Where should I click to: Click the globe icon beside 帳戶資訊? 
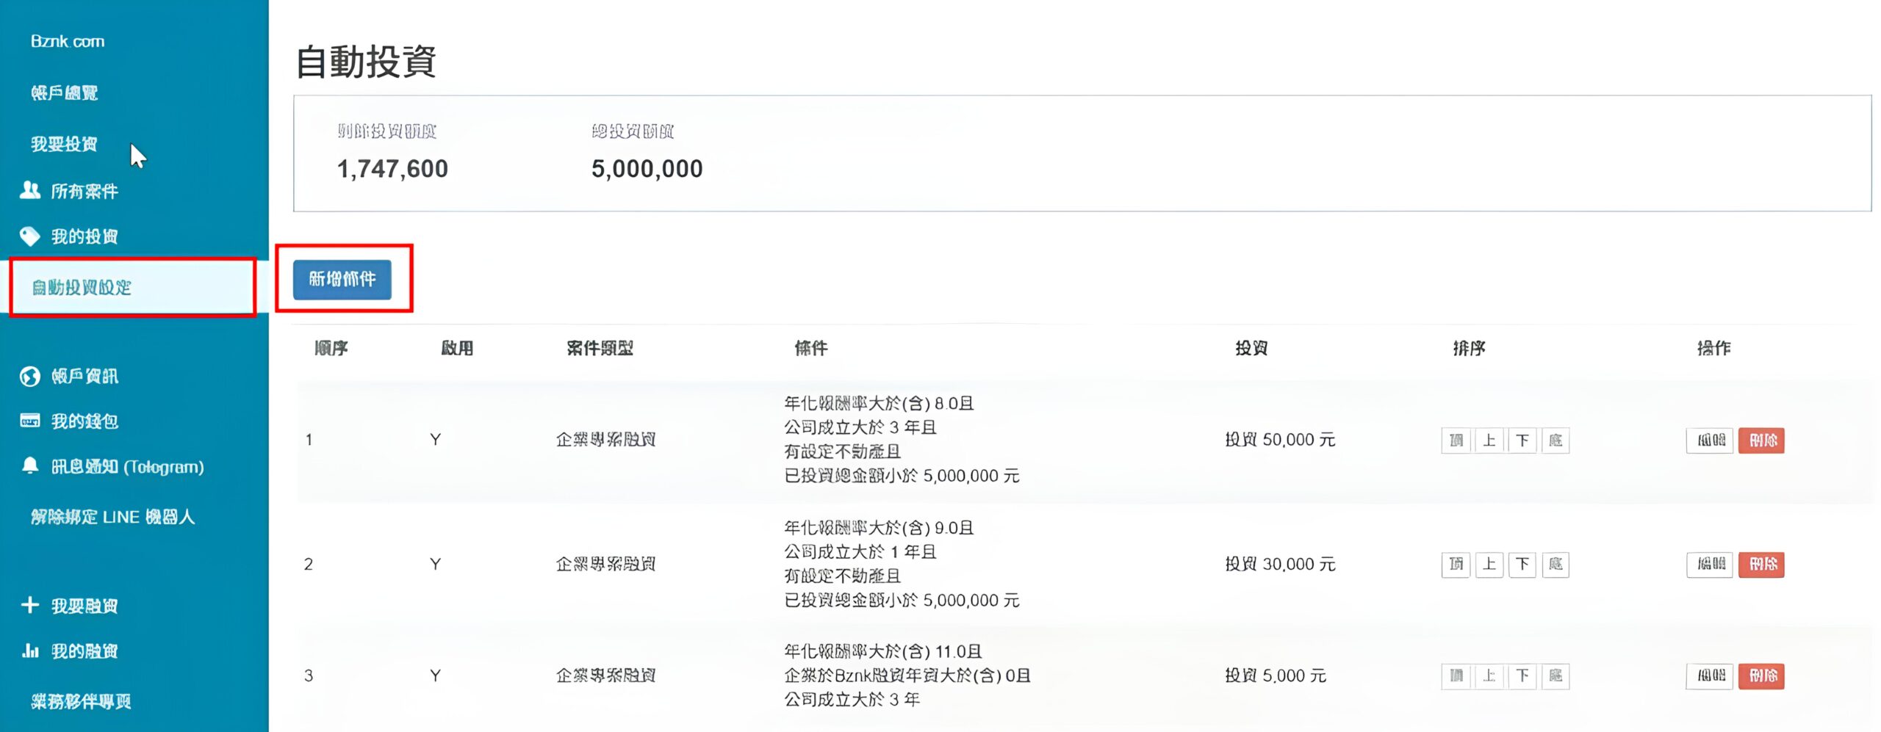pyautogui.click(x=30, y=377)
